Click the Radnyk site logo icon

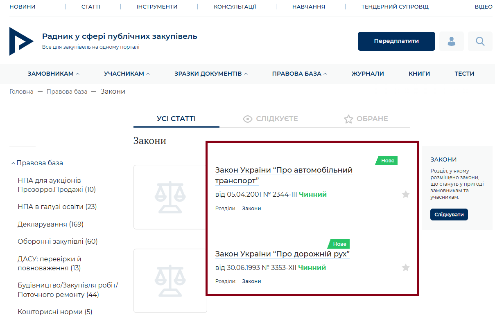pos(21,41)
